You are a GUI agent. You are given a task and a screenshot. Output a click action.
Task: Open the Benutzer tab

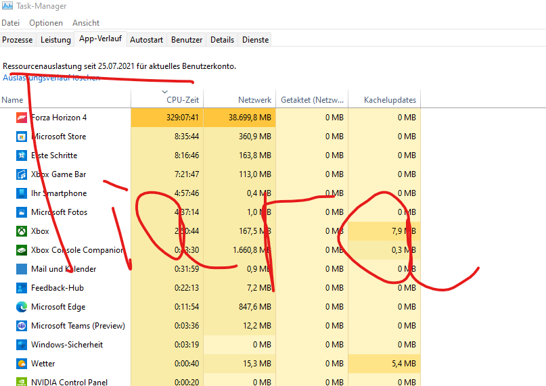pos(187,40)
